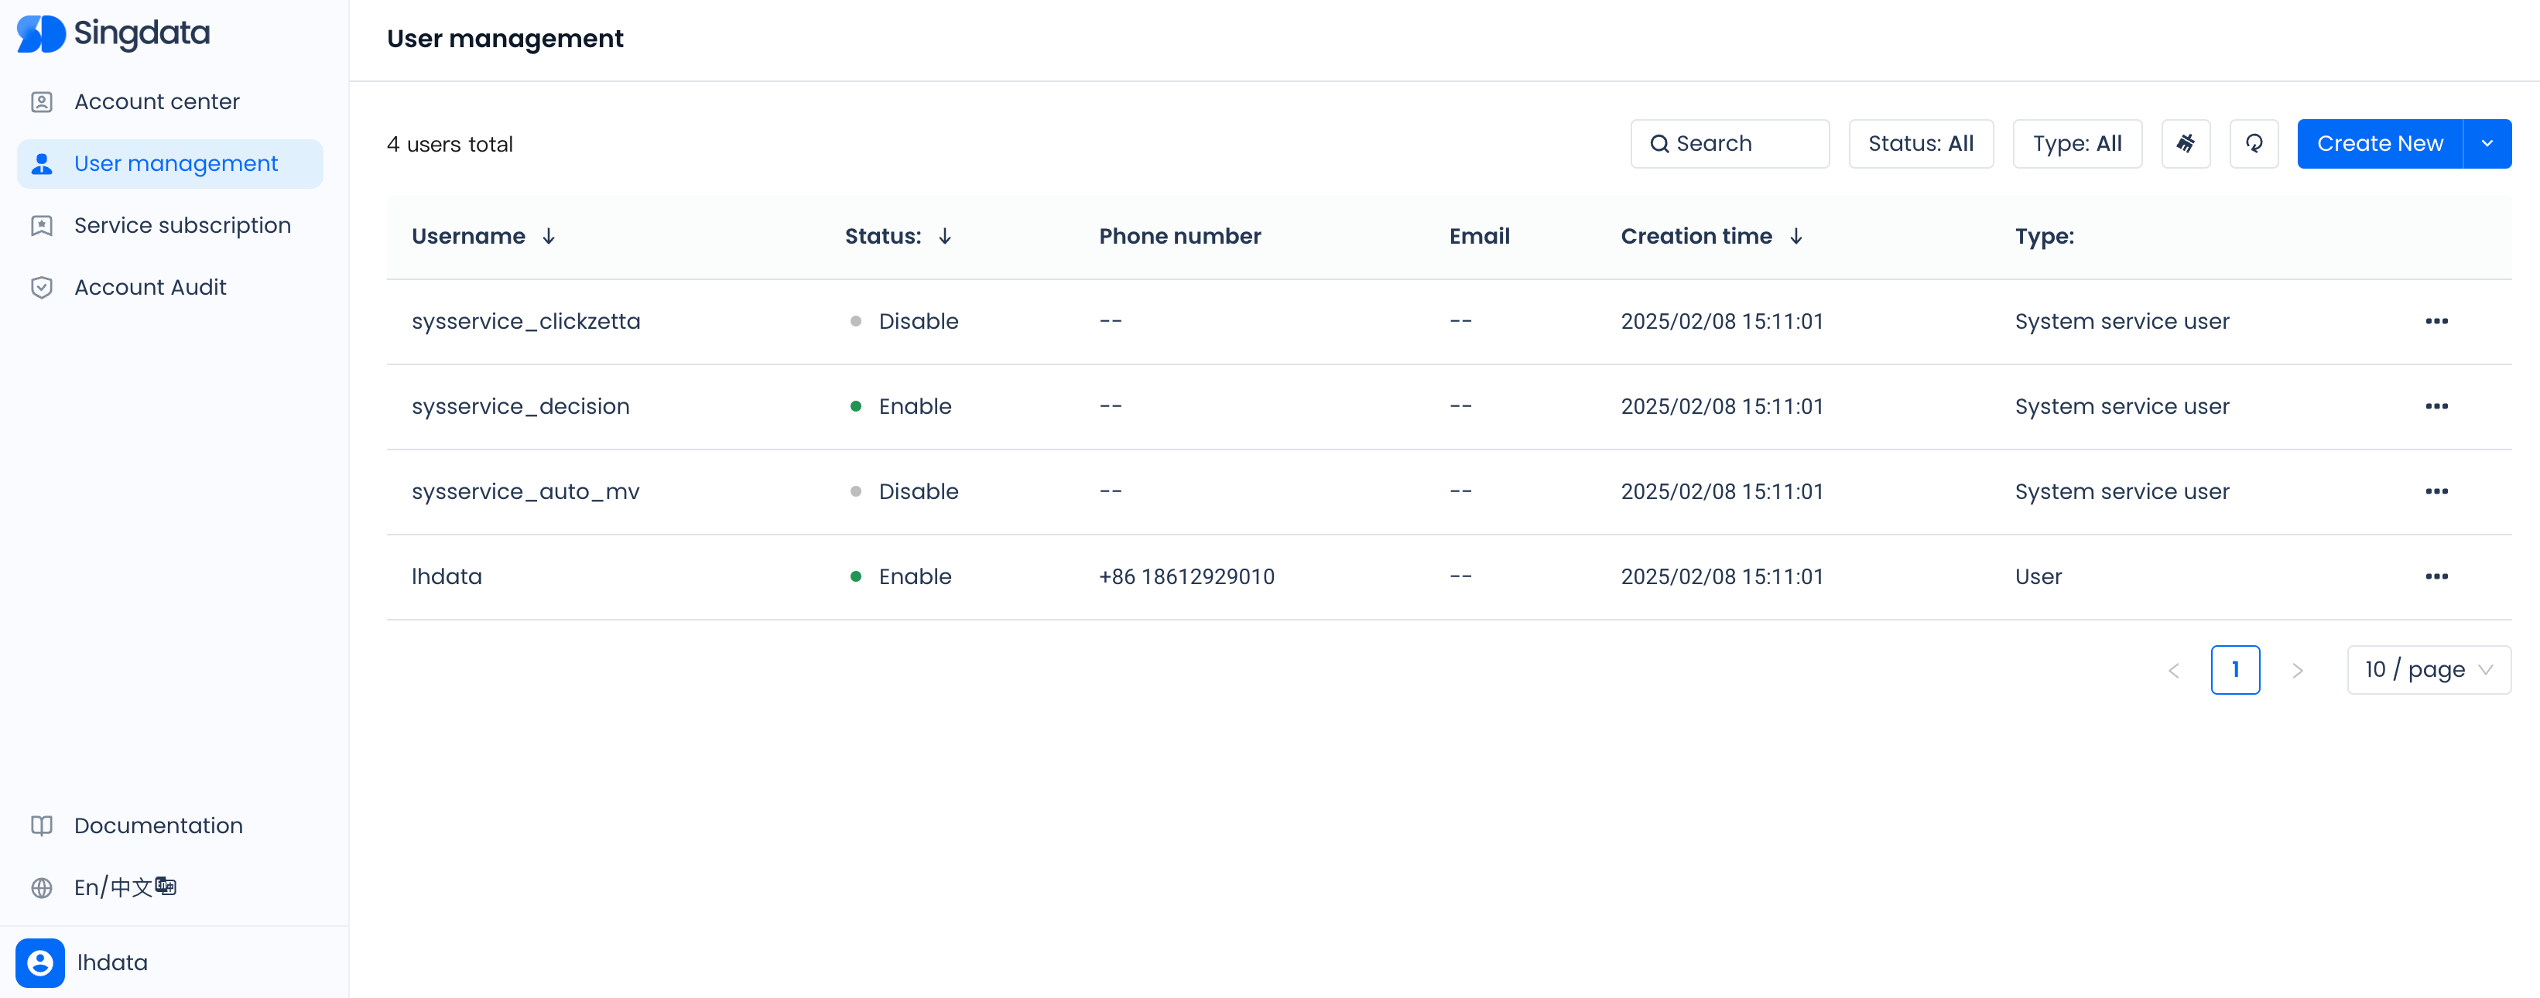The width and height of the screenshot is (2540, 998).
Task: Expand the 10 / page size selector
Action: coord(2428,670)
